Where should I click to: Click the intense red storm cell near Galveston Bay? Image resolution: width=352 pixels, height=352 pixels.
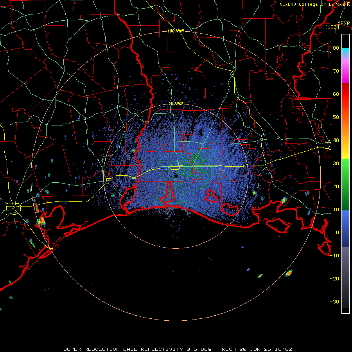[41, 221]
